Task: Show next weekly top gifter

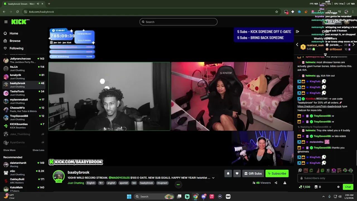Action: point(353,45)
